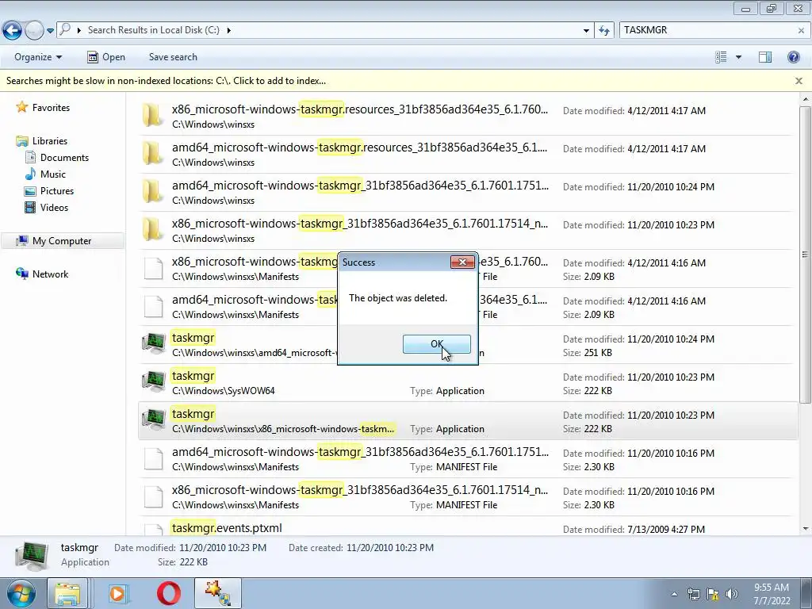
Task: Launch Windows Media Player from taskbar
Action: [118, 593]
